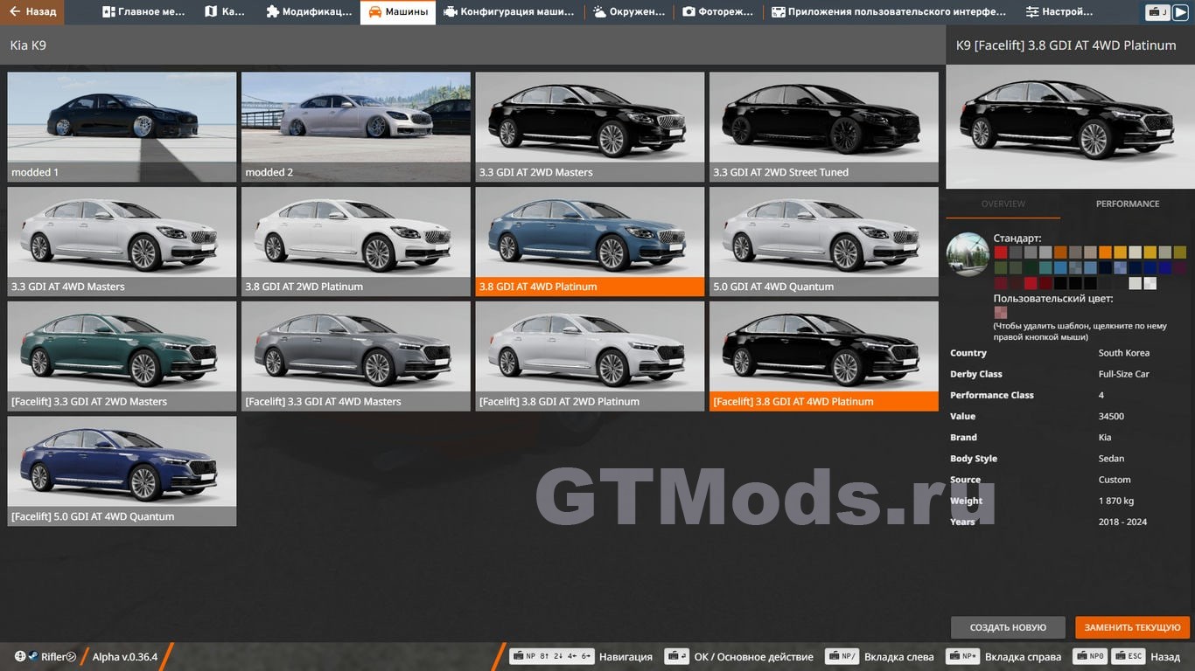Click the Назад back arrow button
This screenshot has width=1195, height=671.
32,12
